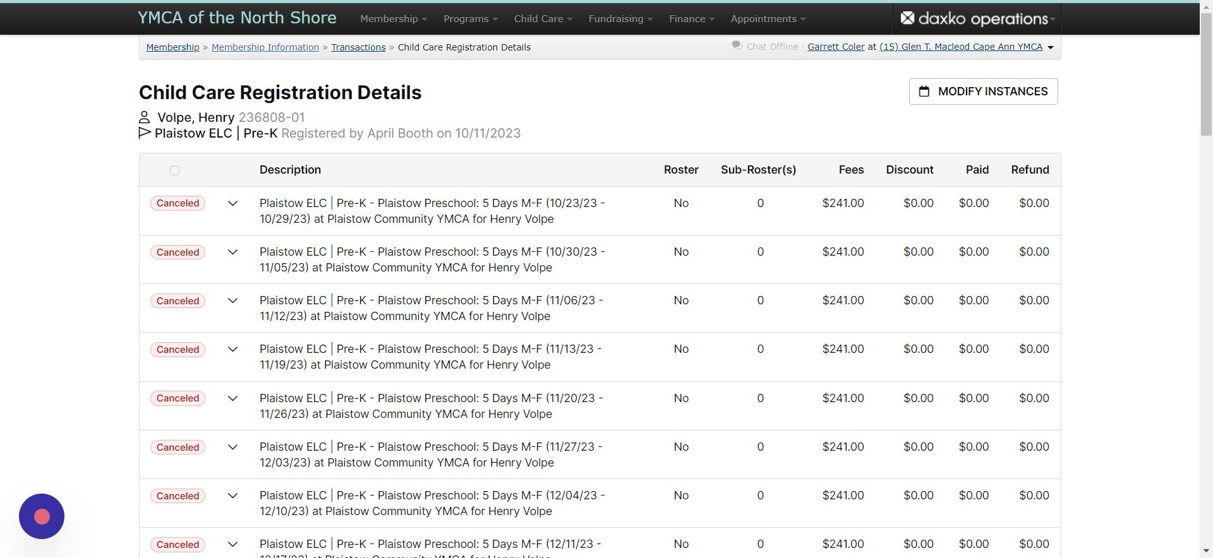Viewport: 1213px width, 558px height.
Task: Click the flag icon beside Plaistow ELC
Action: (145, 133)
